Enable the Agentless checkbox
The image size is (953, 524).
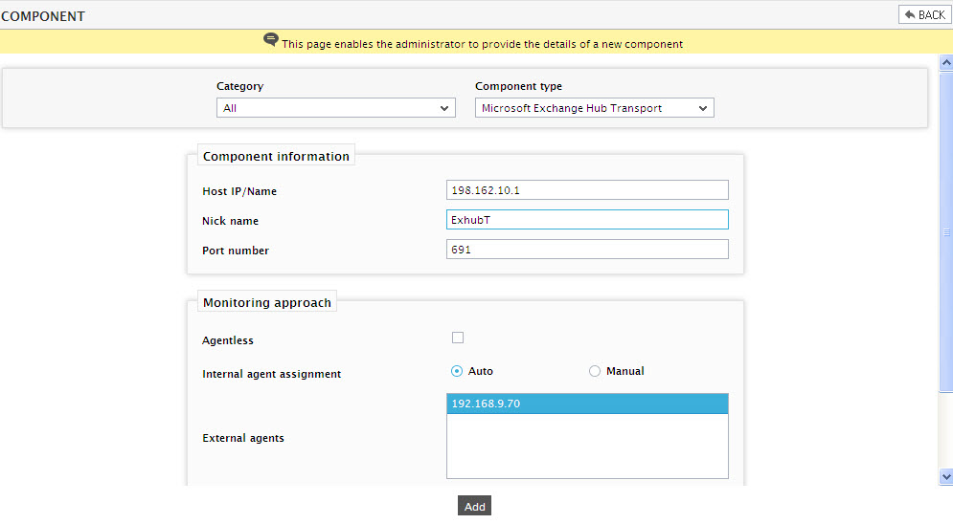(x=458, y=338)
